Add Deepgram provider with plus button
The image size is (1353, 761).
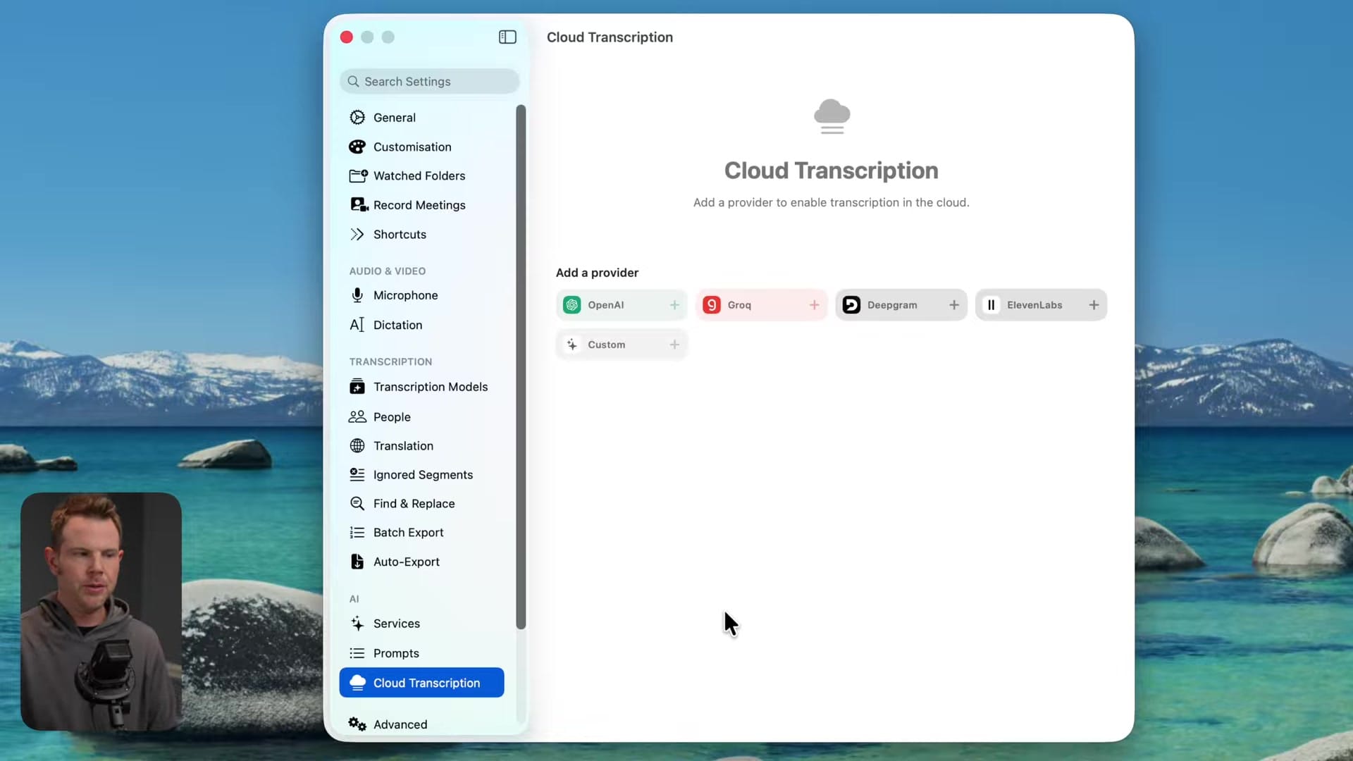tap(954, 305)
